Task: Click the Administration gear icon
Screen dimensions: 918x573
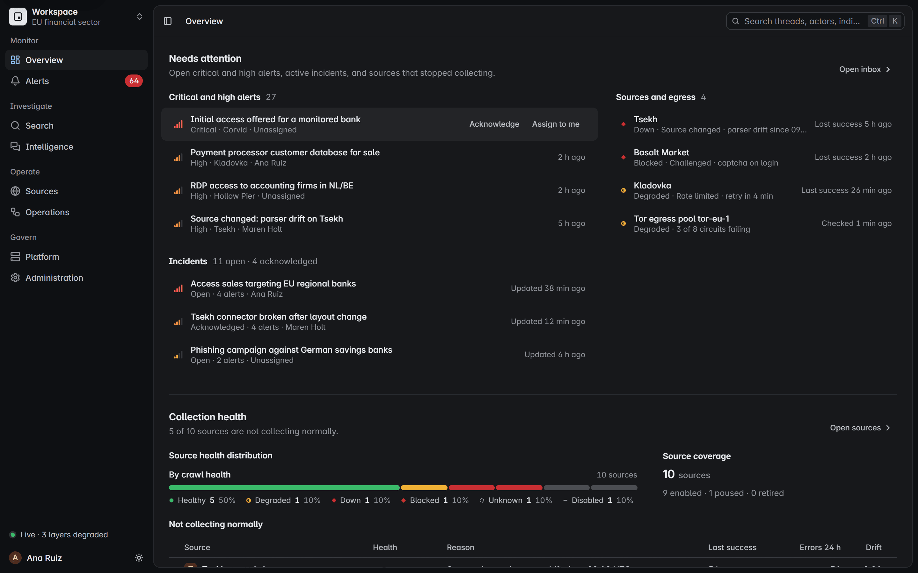Action: click(15, 277)
